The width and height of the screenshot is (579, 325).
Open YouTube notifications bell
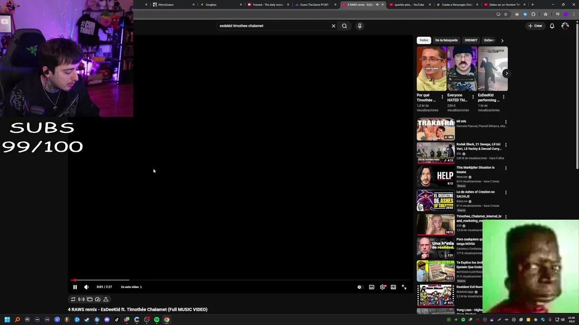coord(552,26)
